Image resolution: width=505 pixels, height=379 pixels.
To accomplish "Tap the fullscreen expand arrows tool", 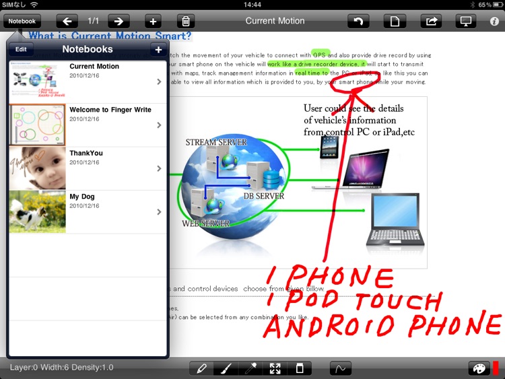I will coord(275,368).
